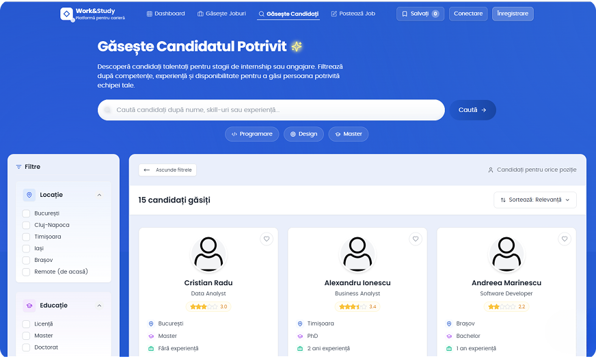Collapse the Educație filter section
The image size is (596, 359).
pyautogui.click(x=99, y=306)
